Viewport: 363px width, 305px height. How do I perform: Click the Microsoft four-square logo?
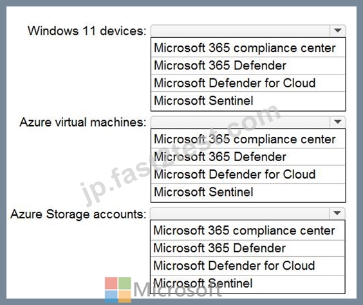tap(118, 290)
